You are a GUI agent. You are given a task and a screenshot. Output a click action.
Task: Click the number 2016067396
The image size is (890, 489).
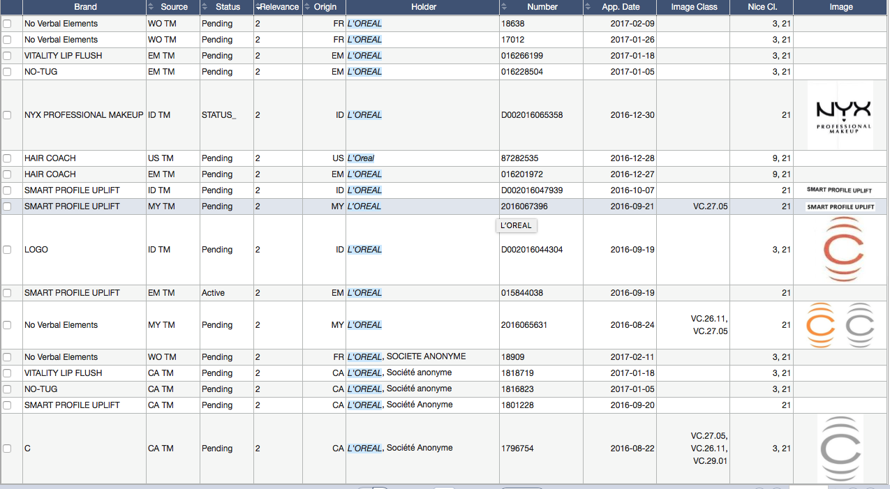coord(524,206)
